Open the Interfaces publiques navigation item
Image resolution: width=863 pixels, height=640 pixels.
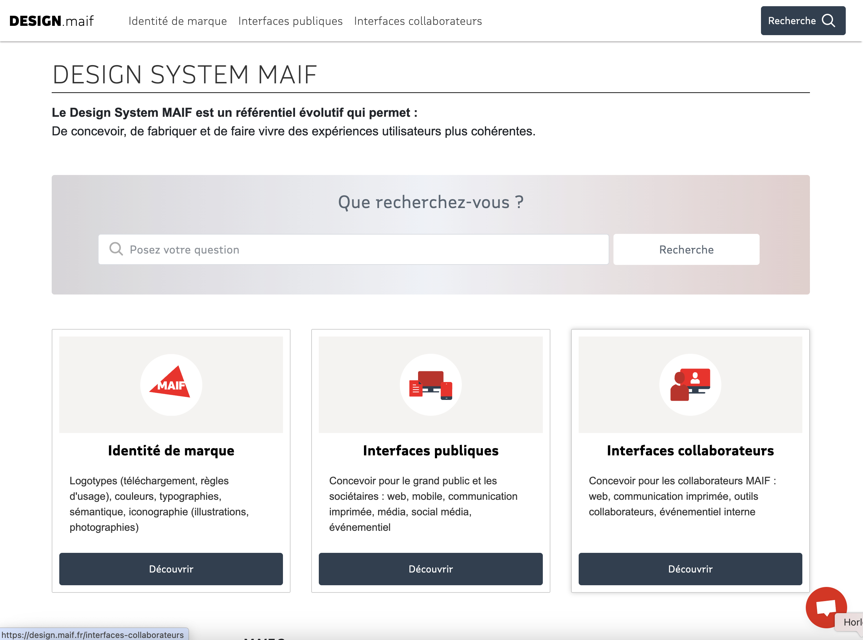click(290, 21)
